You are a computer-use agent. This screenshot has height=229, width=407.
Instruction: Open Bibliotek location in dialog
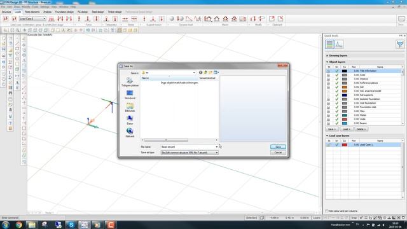[130, 108]
